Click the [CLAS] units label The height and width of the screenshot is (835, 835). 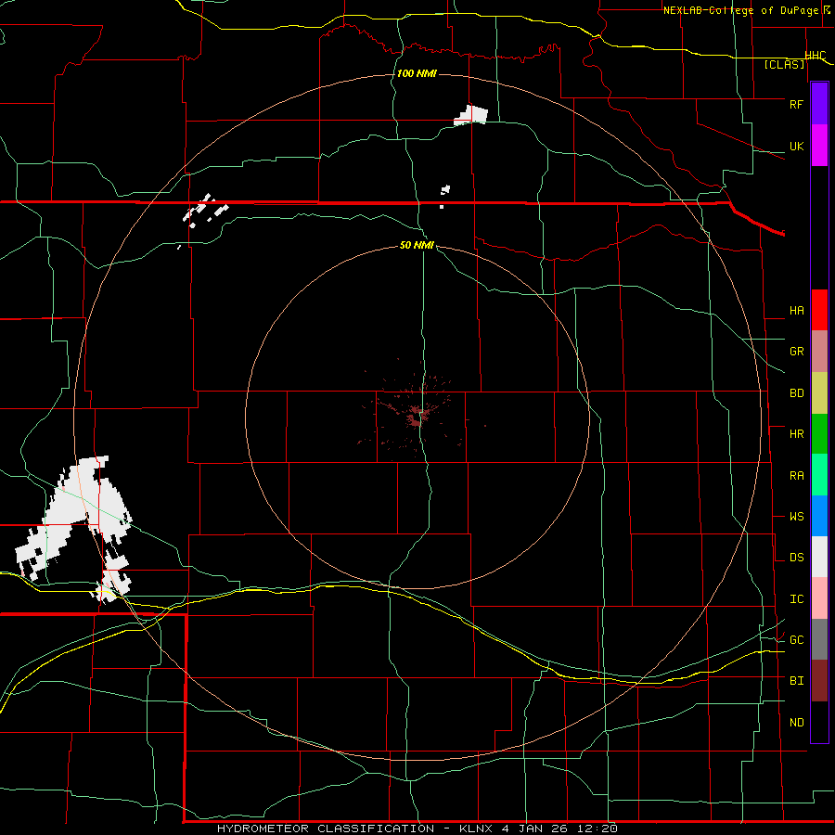pos(784,64)
